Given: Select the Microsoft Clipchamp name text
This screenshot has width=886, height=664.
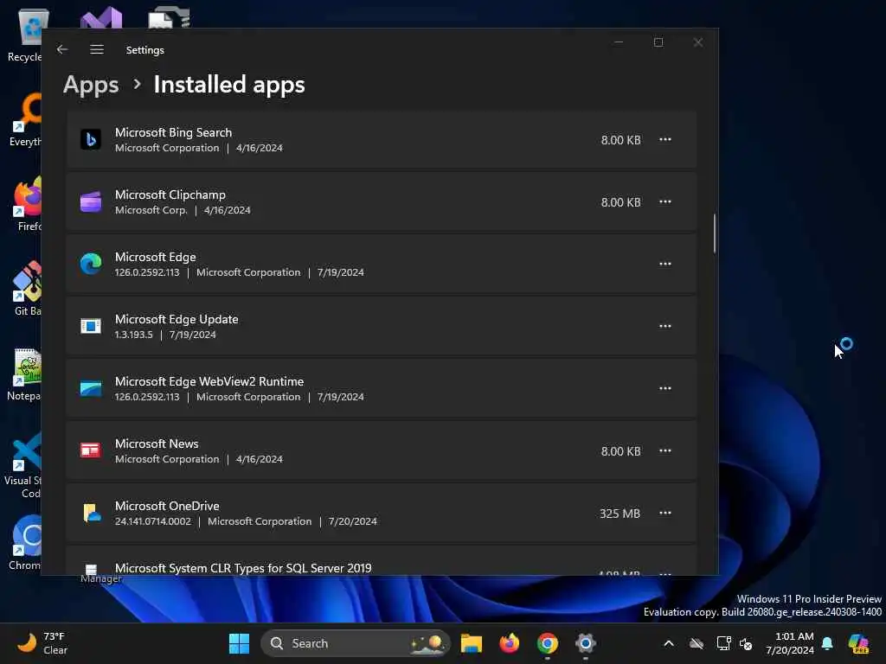Looking at the screenshot, I should pyautogui.click(x=170, y=195).
